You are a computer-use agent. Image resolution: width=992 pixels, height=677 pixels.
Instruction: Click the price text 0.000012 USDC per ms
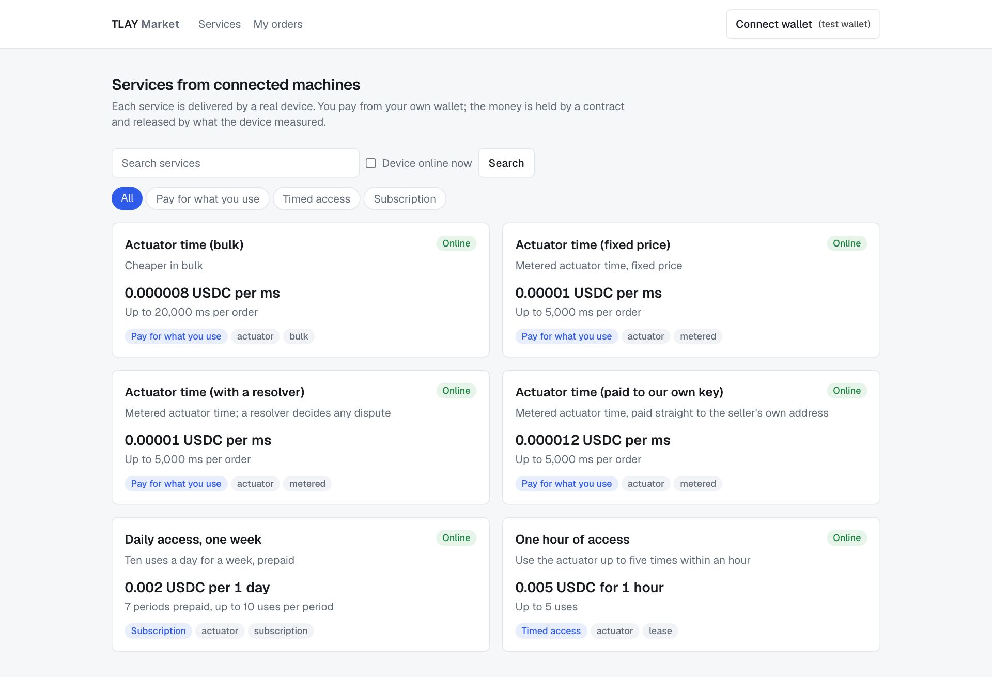[593, 440]
